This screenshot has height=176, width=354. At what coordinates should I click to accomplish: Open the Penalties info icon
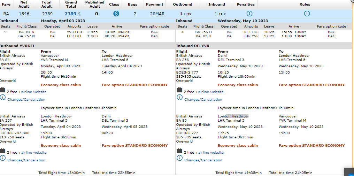[249, 14]
